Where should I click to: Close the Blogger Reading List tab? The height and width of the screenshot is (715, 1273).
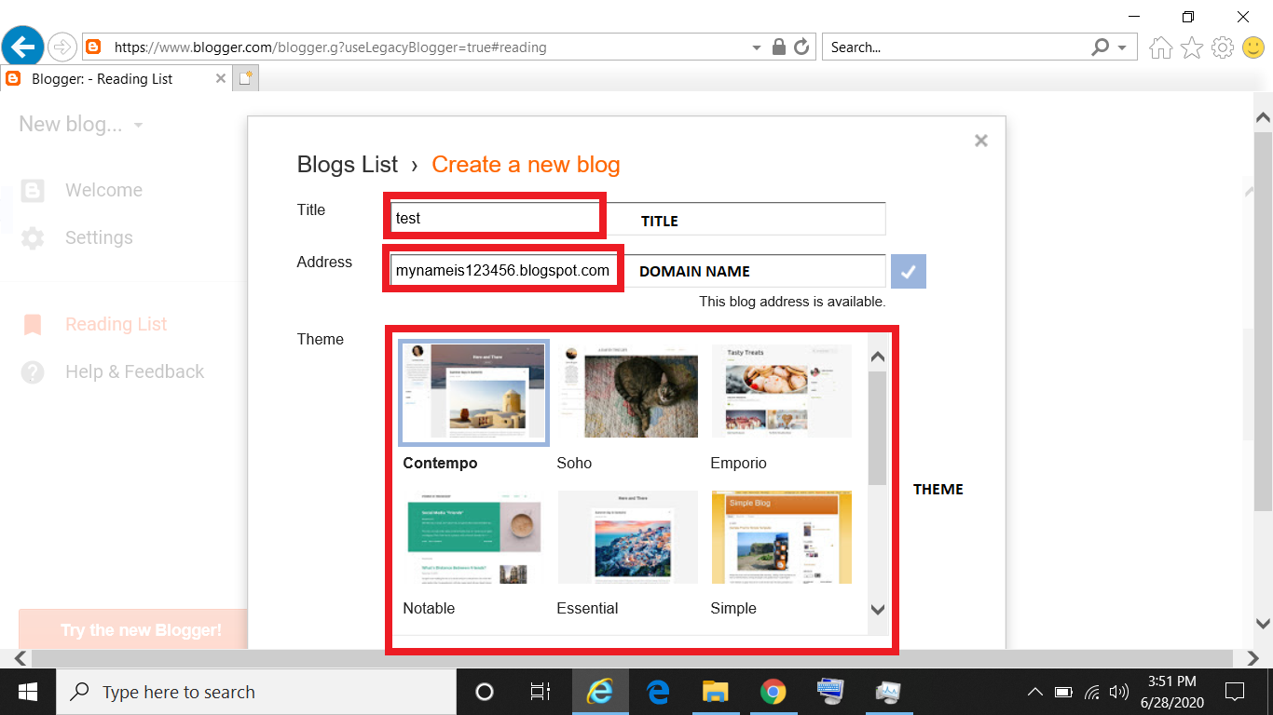pos(221,79)
